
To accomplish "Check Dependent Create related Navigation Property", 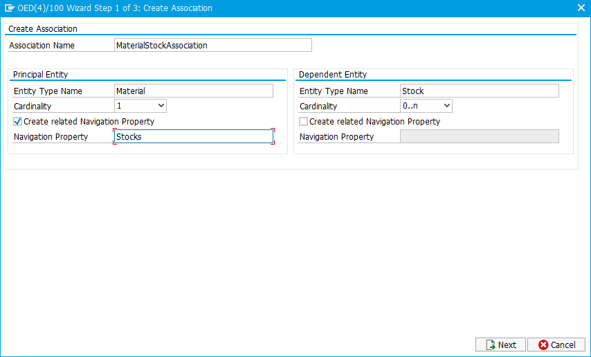I will tap(303, 121).
